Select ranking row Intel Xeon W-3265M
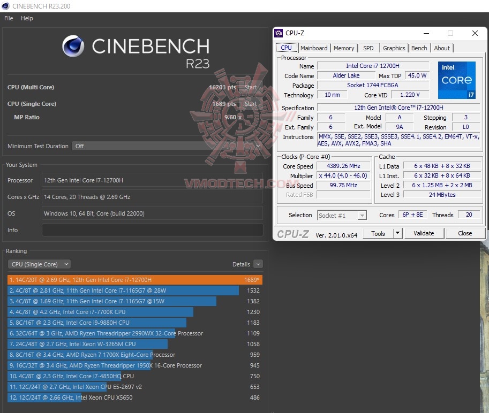The image size is (489, 413). point(135,344)
